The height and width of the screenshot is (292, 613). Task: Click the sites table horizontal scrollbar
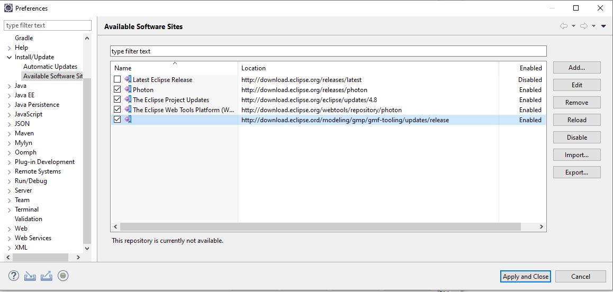tap(318, 226)
